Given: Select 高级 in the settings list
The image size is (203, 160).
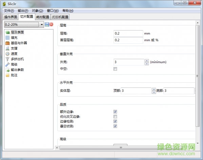Looking at the screenshot, I should tap(14, 64).
